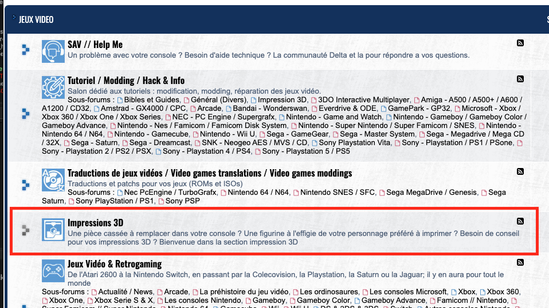Image resolution: width=549 pixels, height=308 pixels.
Task: Click page icon before Sony PSP
Action: point(161,202)
